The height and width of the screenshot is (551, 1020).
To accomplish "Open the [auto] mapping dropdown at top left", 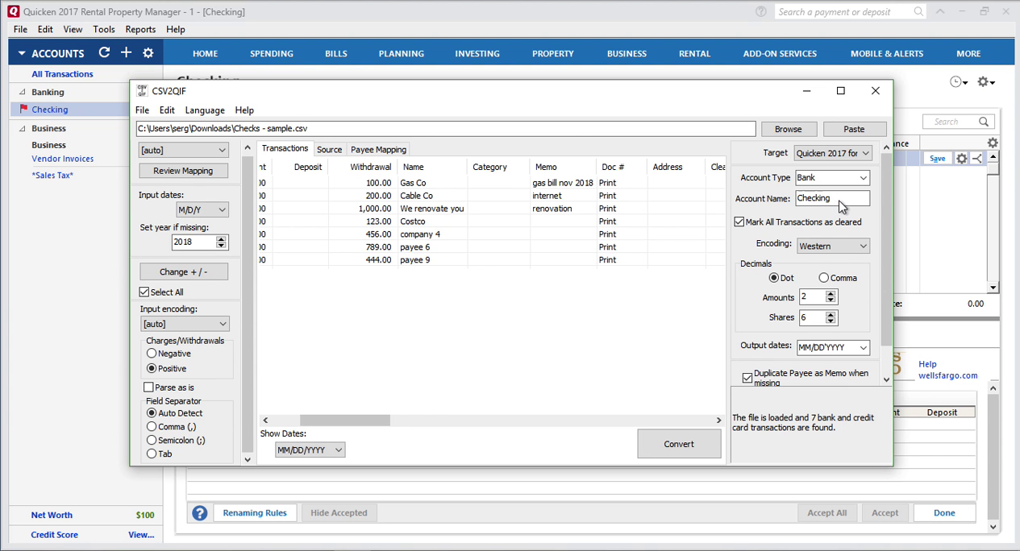I will coord(184,150).
